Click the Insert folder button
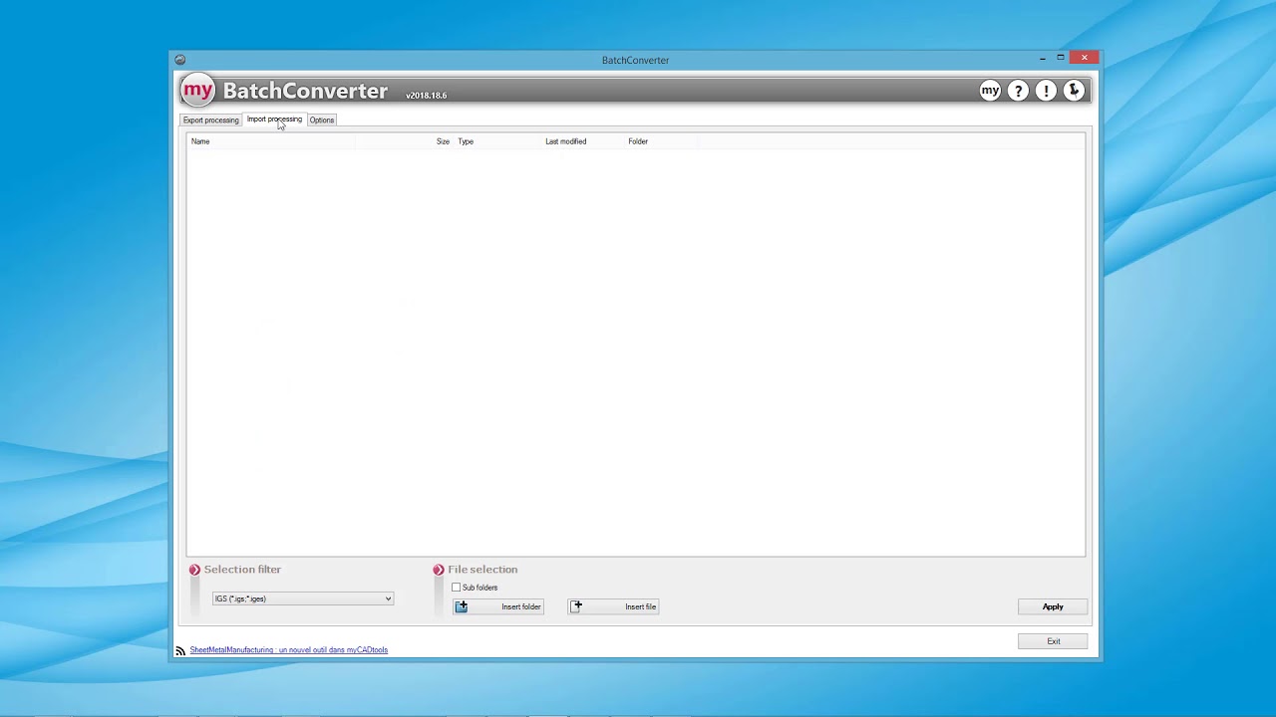The width and height of the screenshot is (1276, 717). pyautogui.click(x=498, y=606)
